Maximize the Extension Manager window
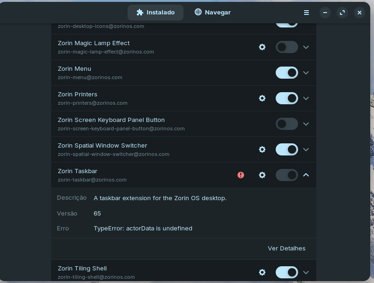The width and height of the screenshot is (374, 283). click(342, 13)
